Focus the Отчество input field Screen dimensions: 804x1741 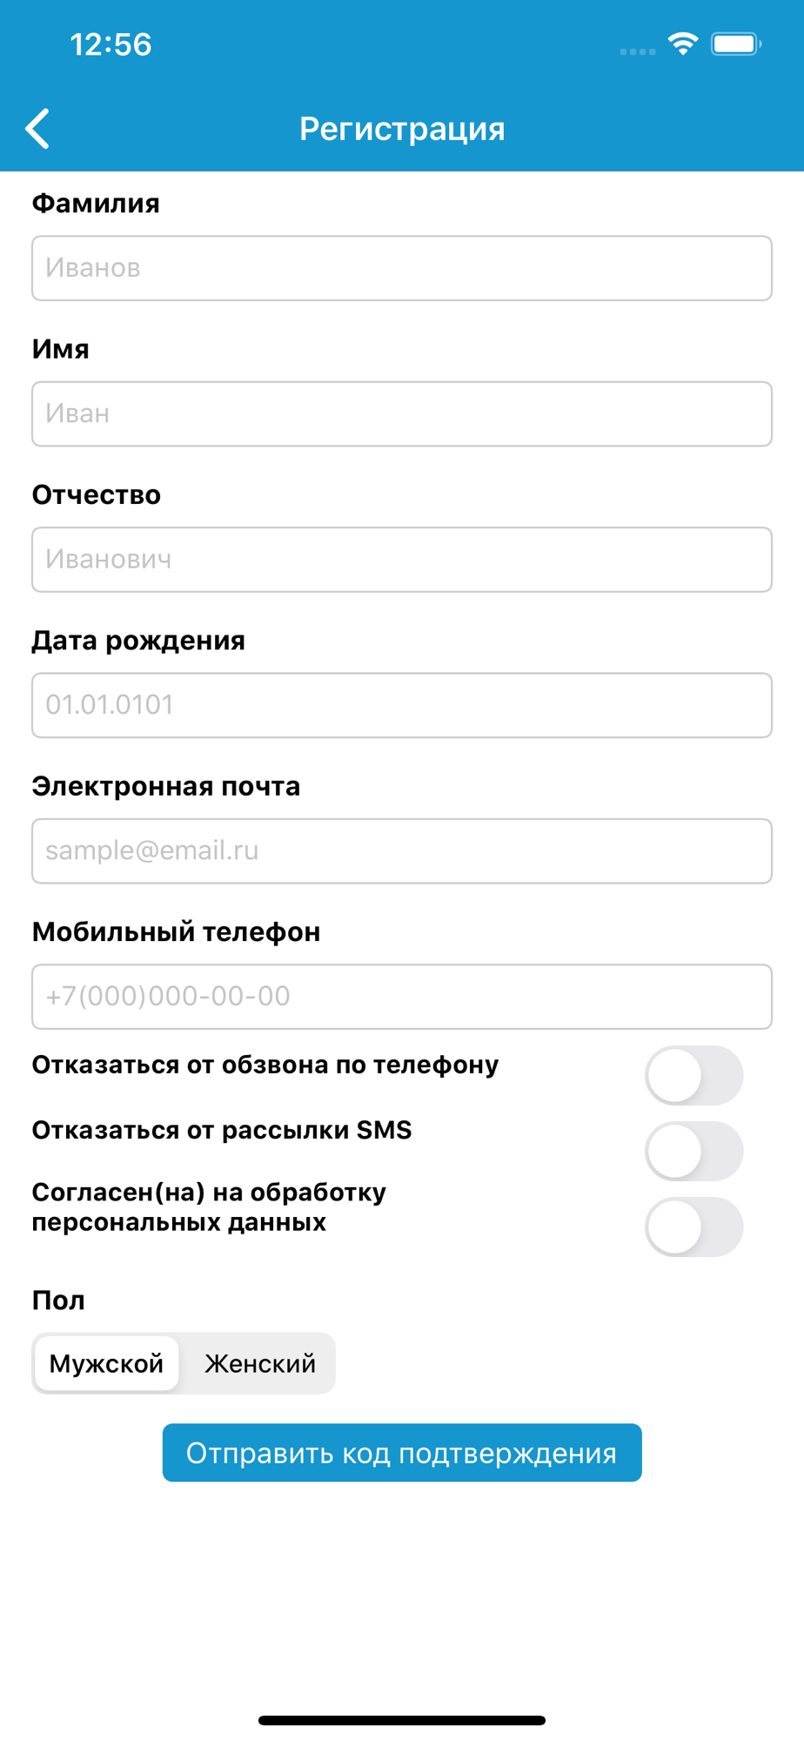click(402, 560)
